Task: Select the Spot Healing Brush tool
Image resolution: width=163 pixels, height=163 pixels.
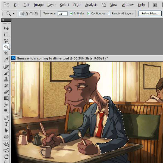Action: tap(6, 67)
